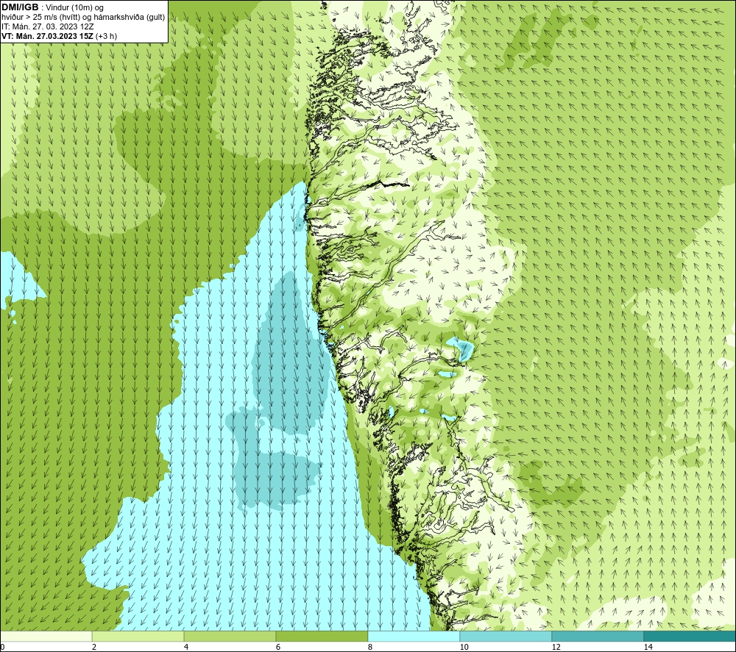Screen dimensions: 736x652
Task: Click the teal 12–14 m/s legend swatch
Action: [598, 636]
